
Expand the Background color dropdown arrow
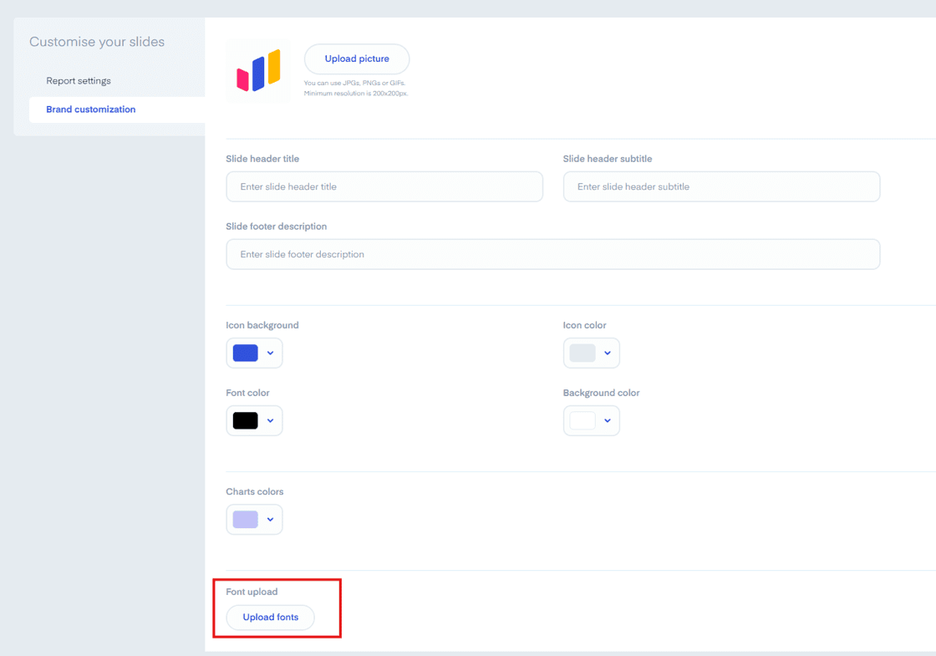pyautogui.click(x=608, y=421)
